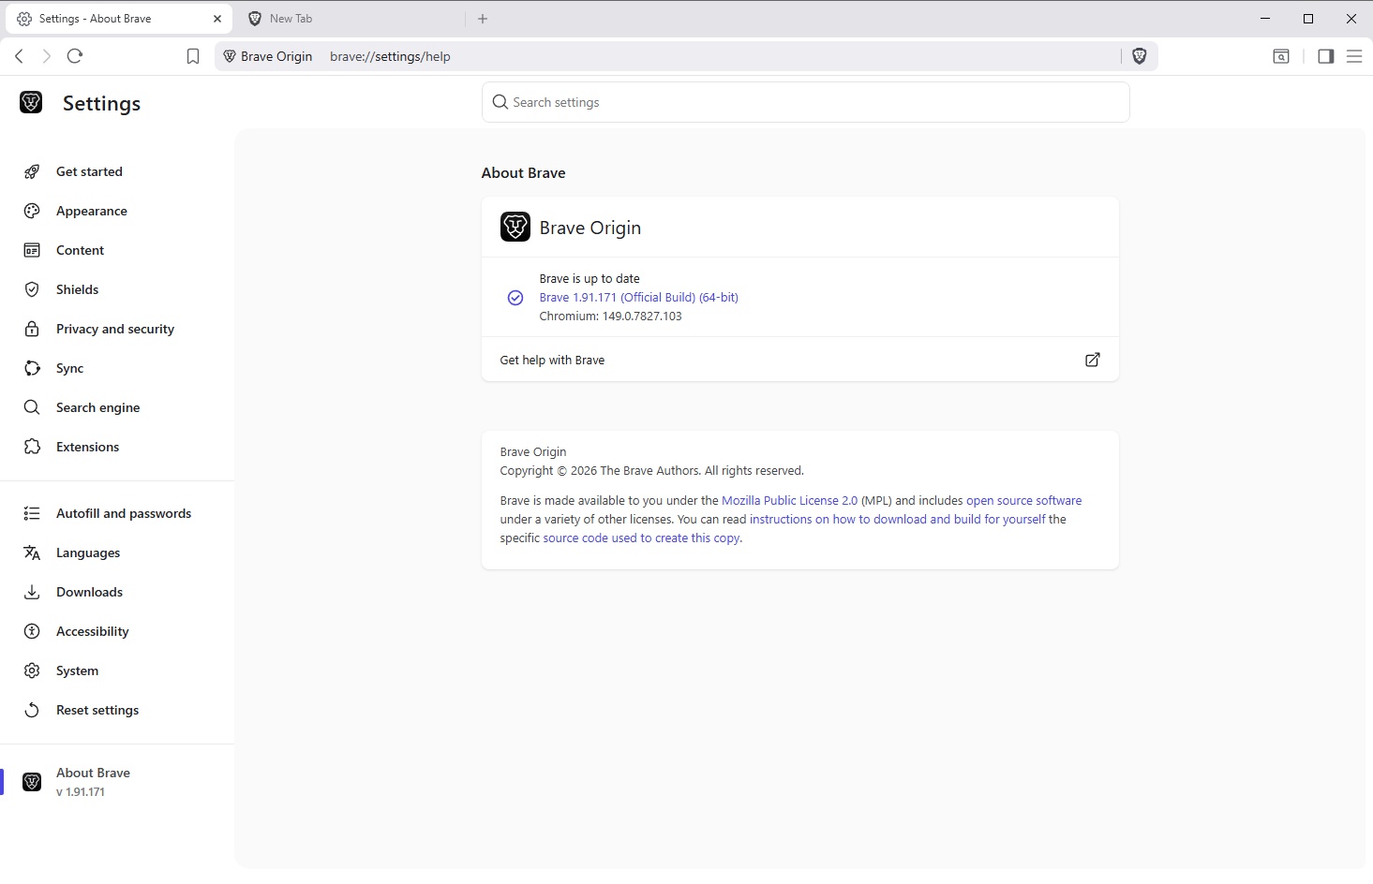Viewport: 1373px width, 884px height.
Task: Click the Copyright 2026 The Brave Authors text
Action: (652, 471)
